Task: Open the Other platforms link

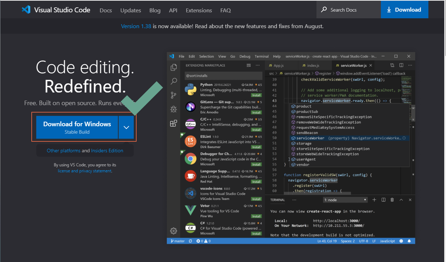Action: 63,151
